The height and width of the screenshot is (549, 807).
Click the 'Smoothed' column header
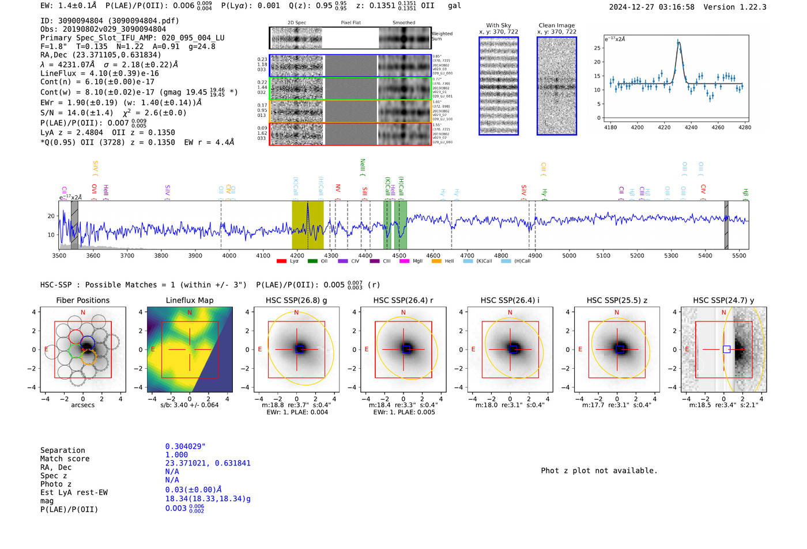click(x=404, y=23)
